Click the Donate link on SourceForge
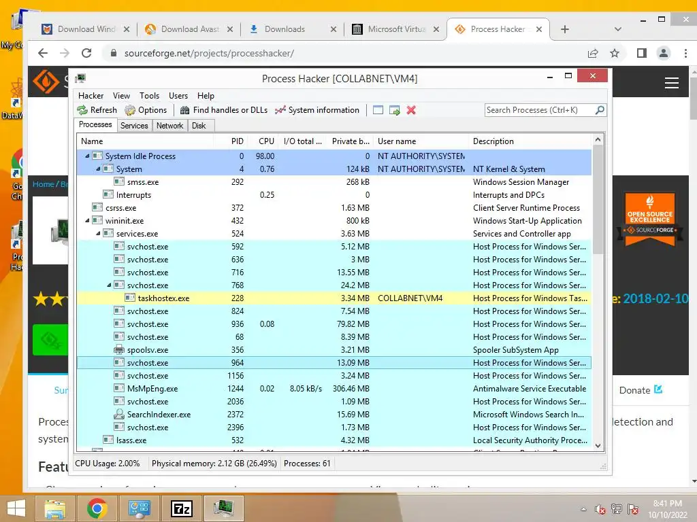The image size is (697, 522). pos(641,390)
